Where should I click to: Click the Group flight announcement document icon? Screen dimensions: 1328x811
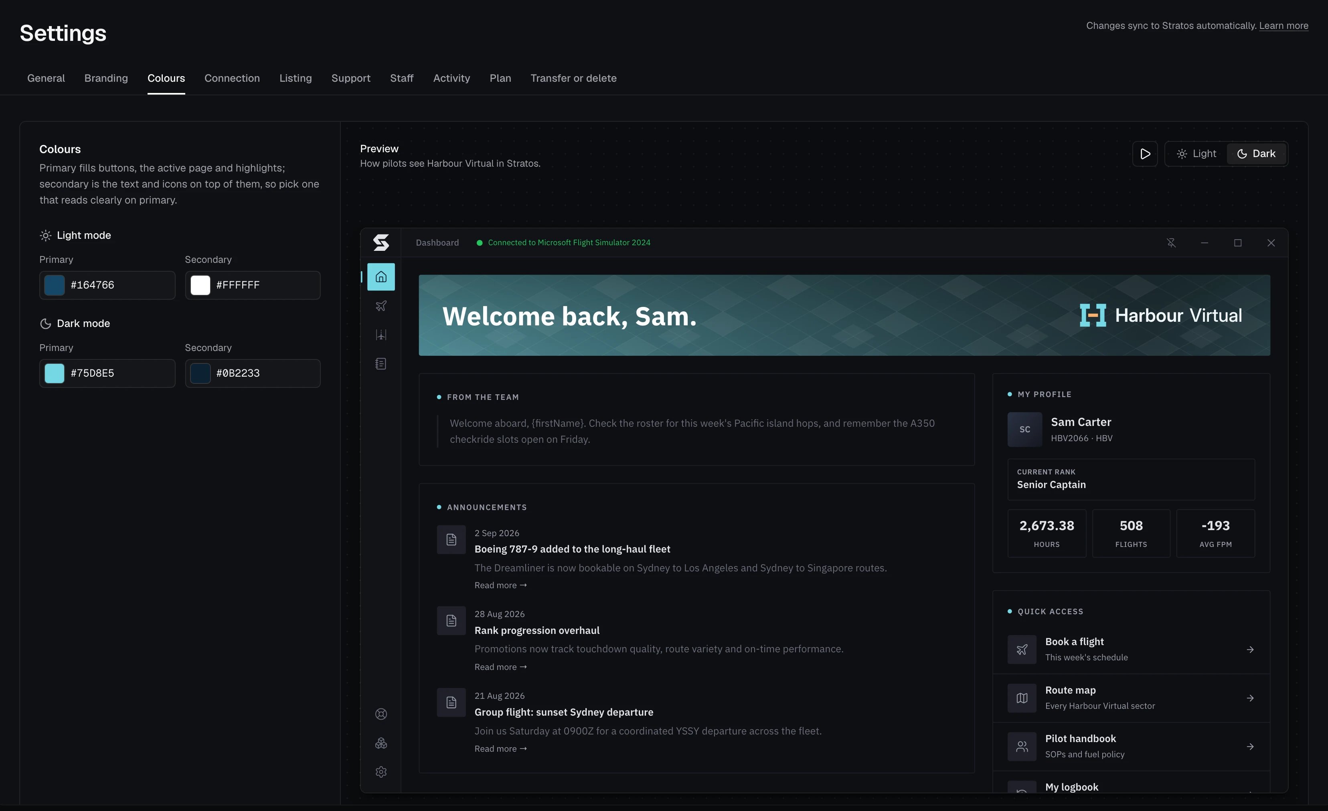(x=451, y=703)
